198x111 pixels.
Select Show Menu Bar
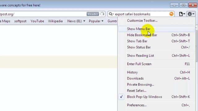(x=157, y=29)
